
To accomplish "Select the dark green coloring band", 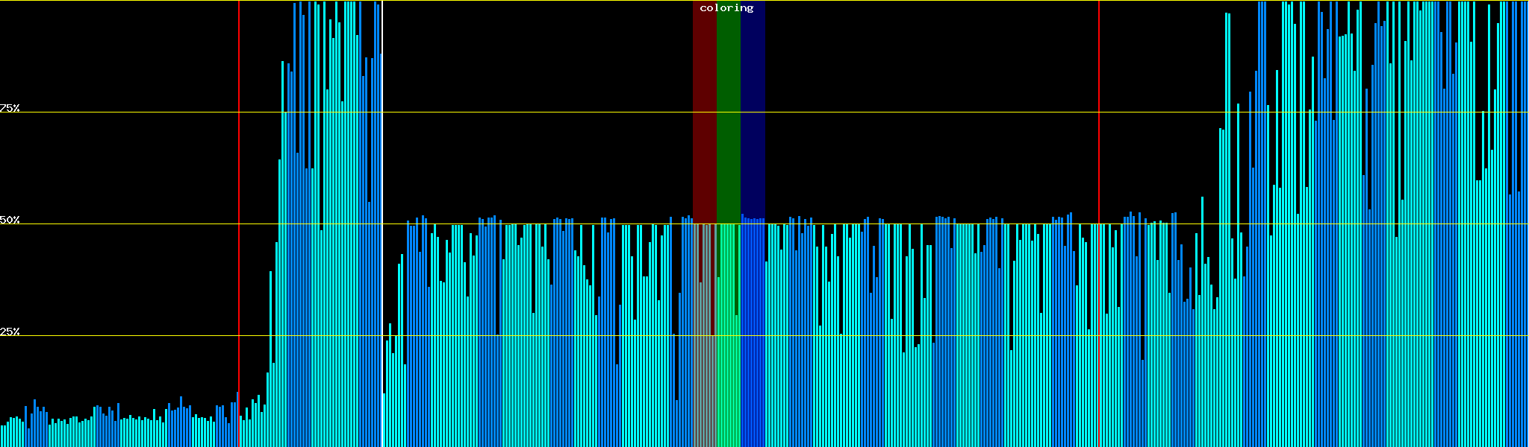I will pos(728,112).
